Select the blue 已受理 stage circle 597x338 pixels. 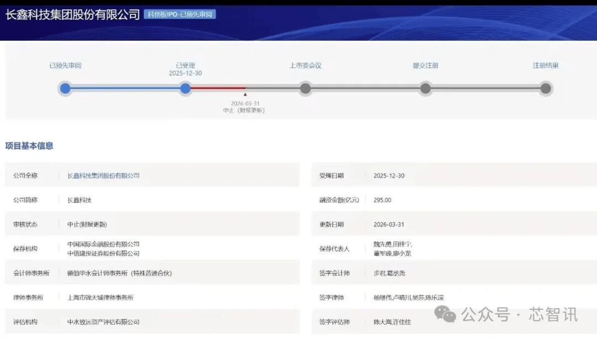(x=185, y=88)
